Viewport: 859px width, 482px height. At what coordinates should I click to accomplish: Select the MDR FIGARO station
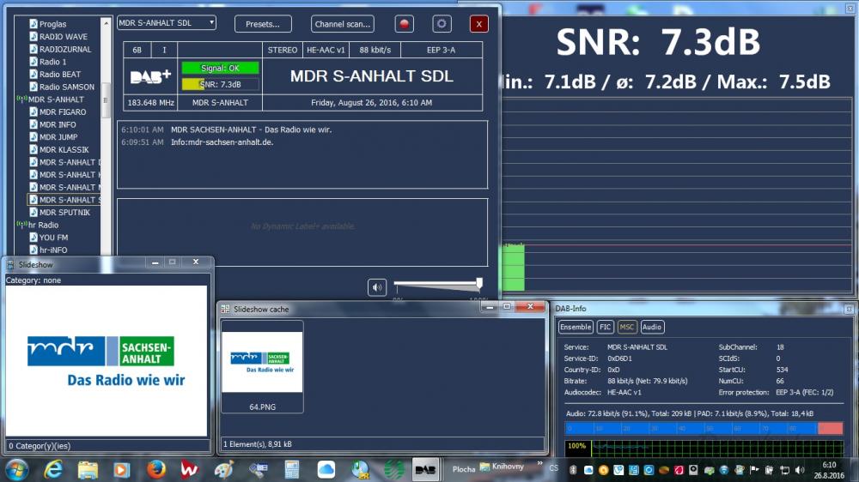point(63,112)
